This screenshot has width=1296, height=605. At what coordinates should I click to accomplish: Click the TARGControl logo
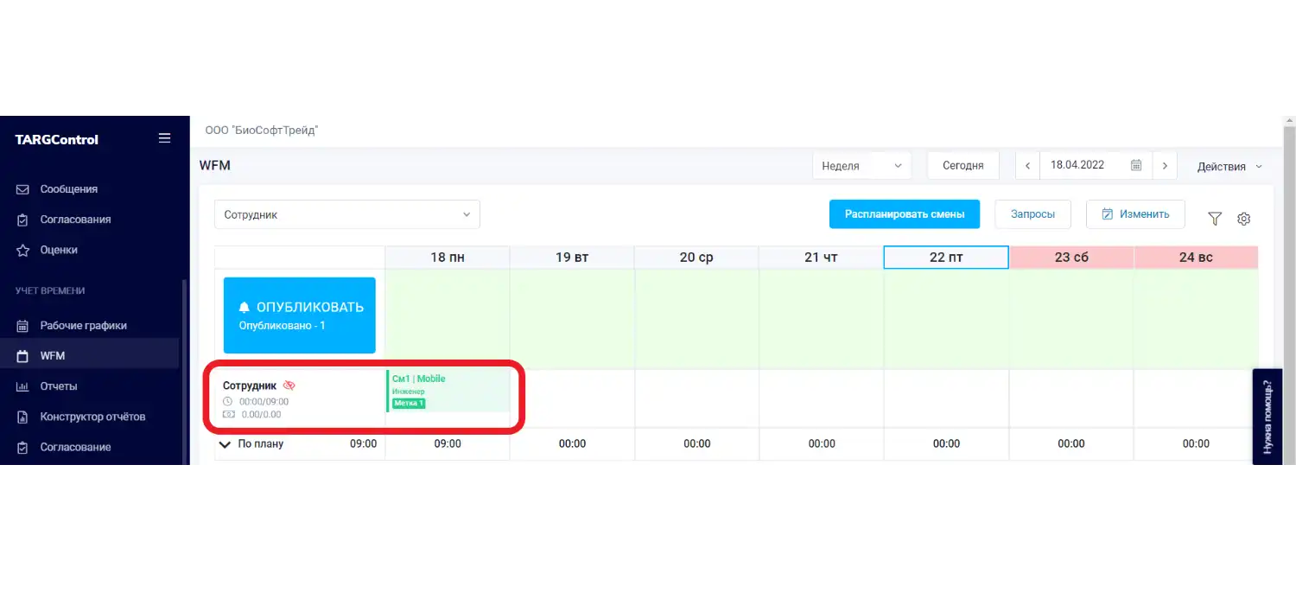57,139
